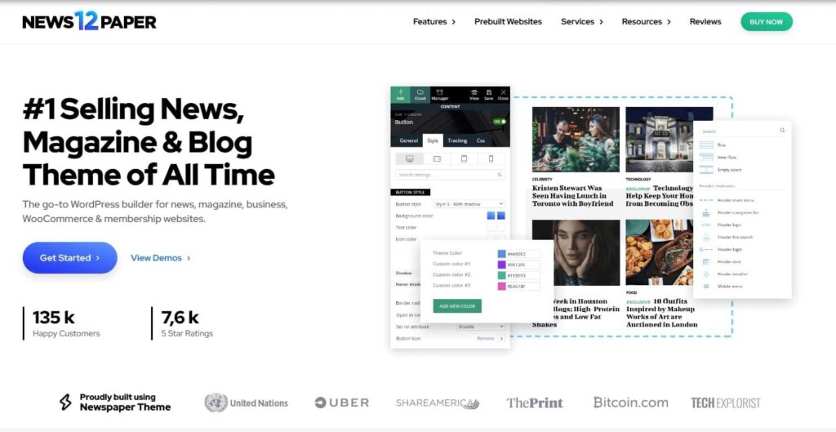The width and height of the screenshot is (836, 432).
Task: Click the Custom color #1 purple swatch
Action: pyautogui.click(x=502, y=265)
